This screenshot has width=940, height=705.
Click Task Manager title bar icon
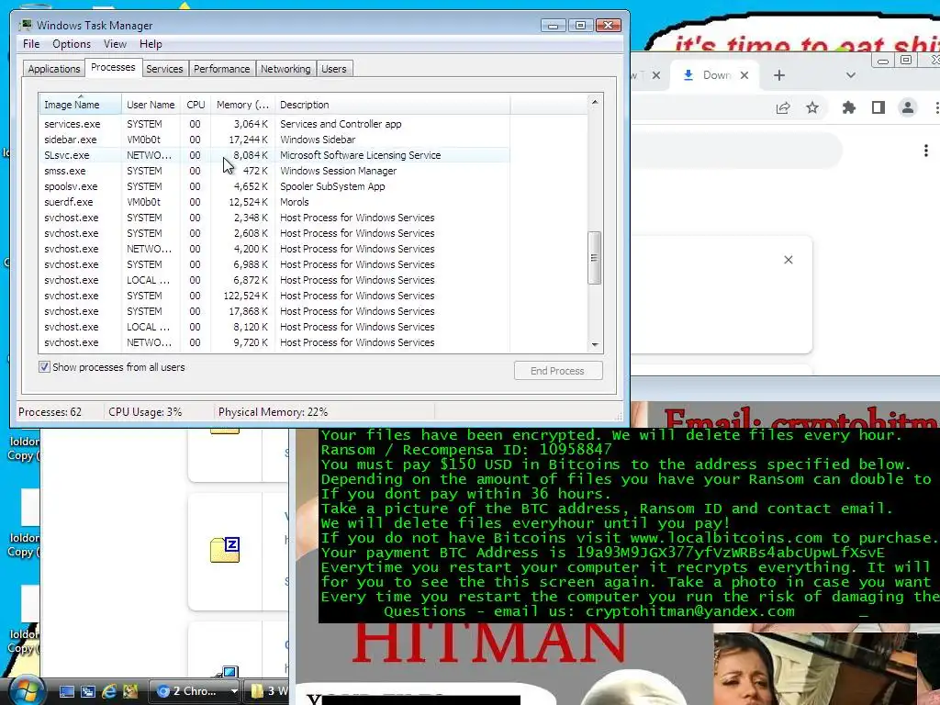tap(25, 25)
